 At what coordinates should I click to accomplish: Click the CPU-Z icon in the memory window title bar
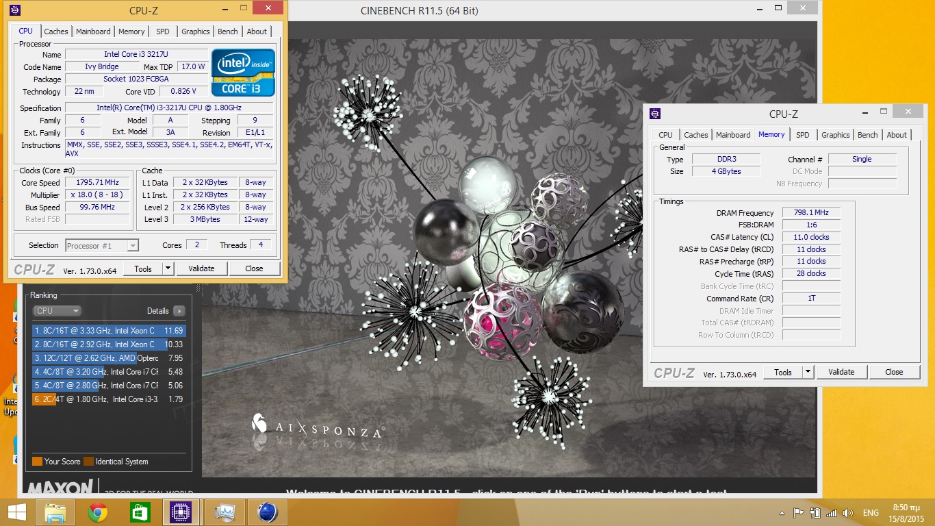click(655, 114)
